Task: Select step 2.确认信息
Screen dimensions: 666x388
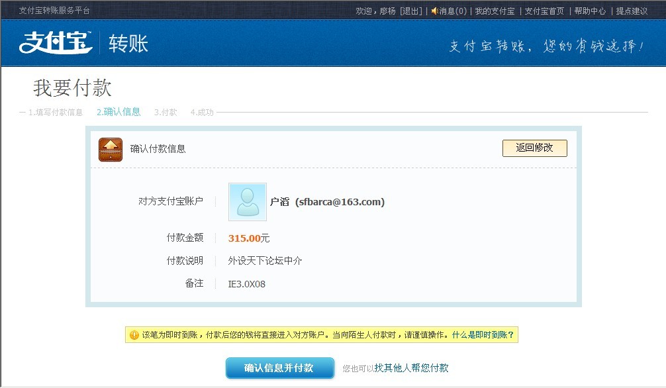Action: 119,112
